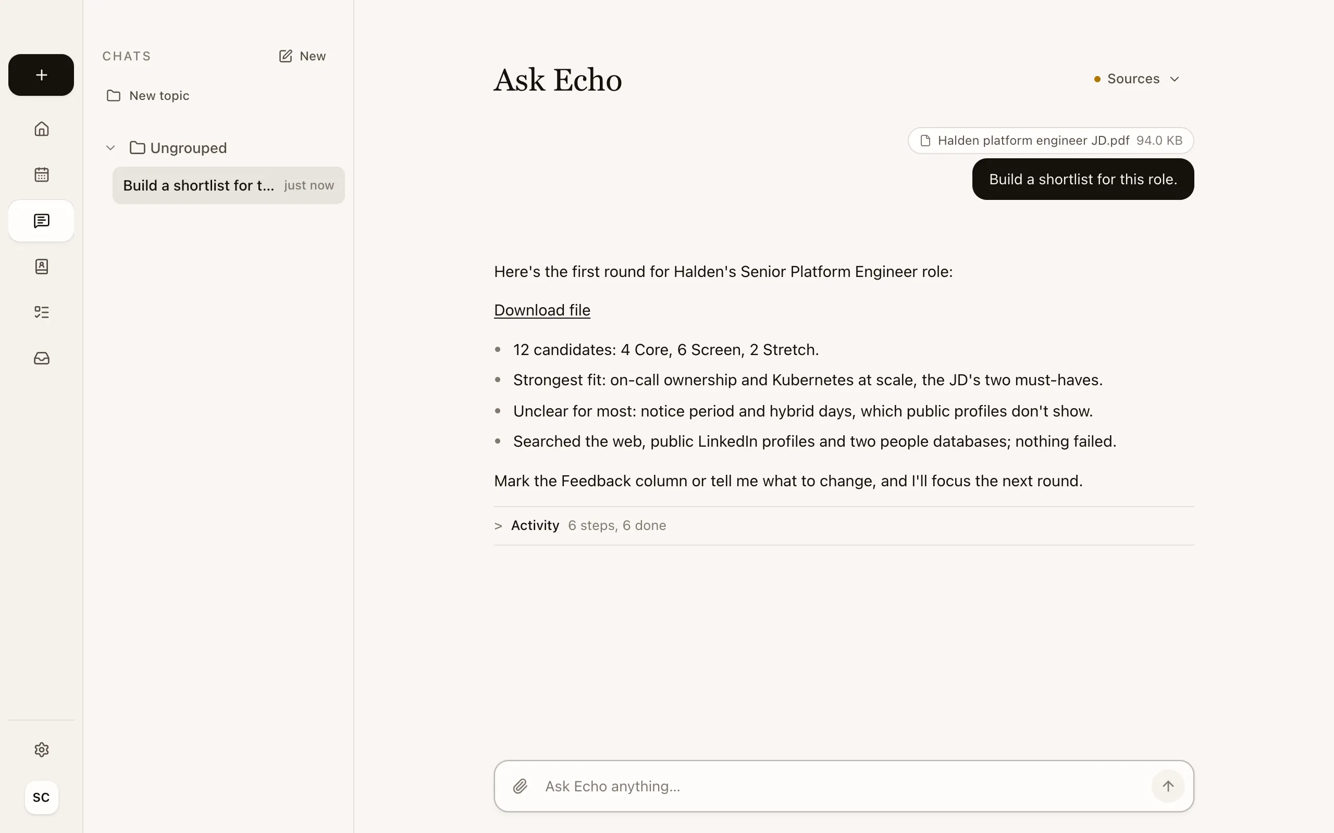Image resolution: width=1334 pixels, height=833 pixels.
Task: Click the 'Strongest fit: on-call ownership' bullet
Action: point(808,380)
